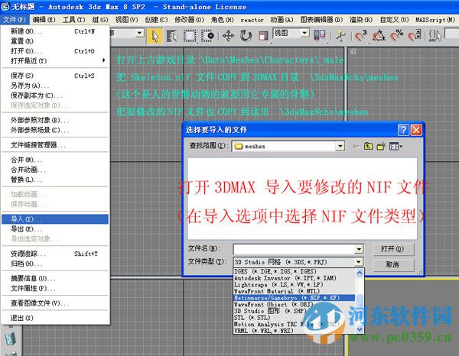Viewport: 459px width, 356px height.
Task: Open the Graph Editors menu
Action: (321, 20)
